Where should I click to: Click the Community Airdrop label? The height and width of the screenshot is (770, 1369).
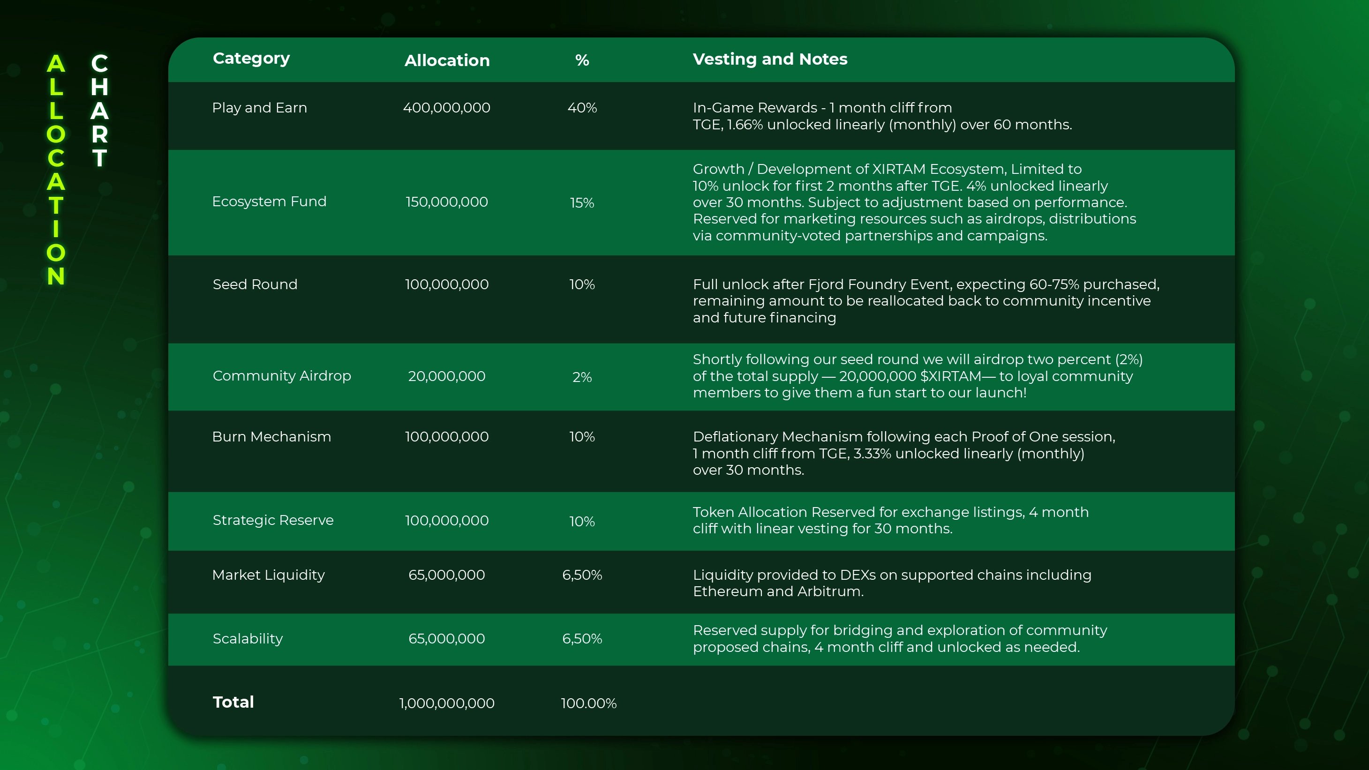282,376
